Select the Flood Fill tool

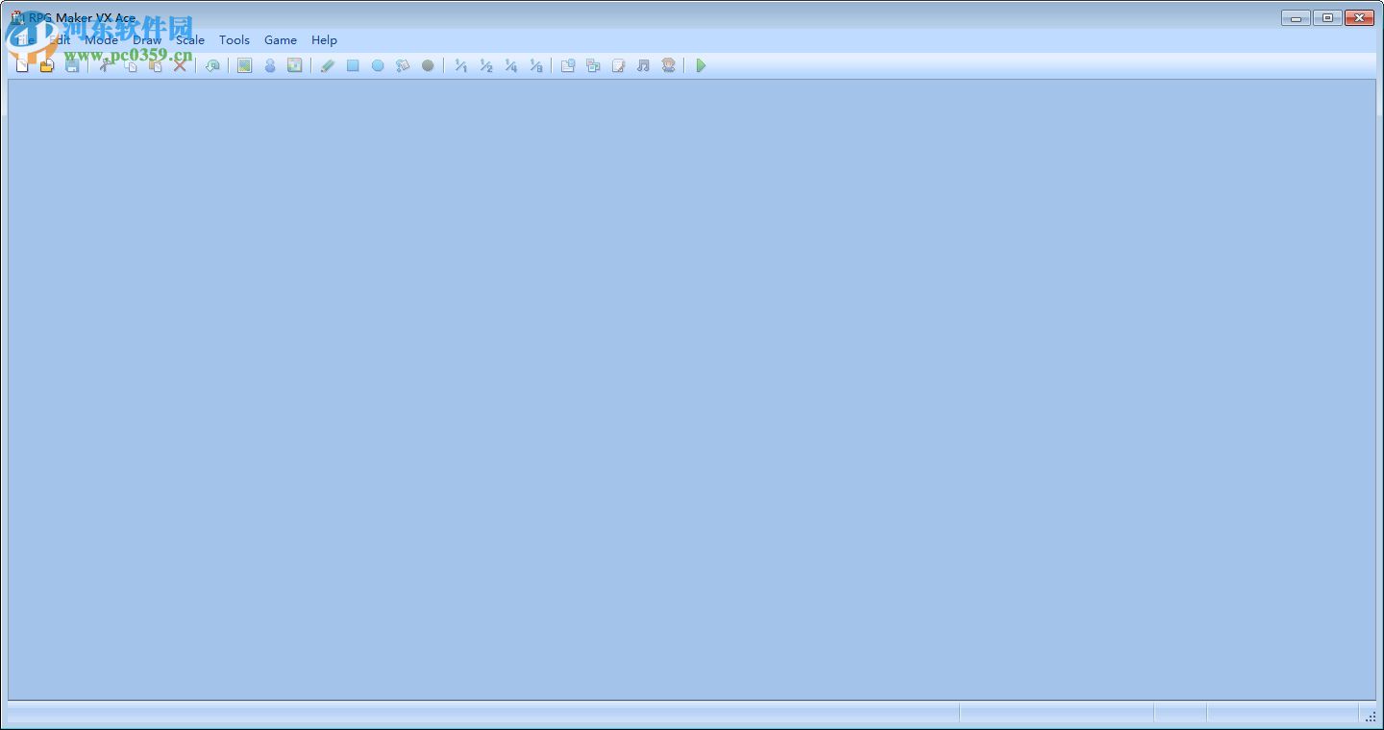point(403,65)
